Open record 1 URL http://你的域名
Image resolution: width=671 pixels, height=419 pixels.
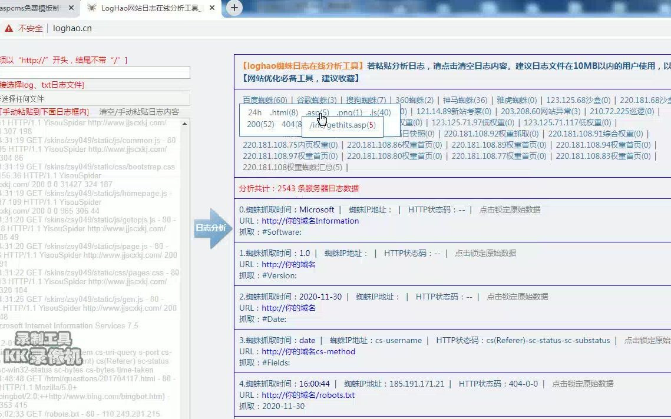tap(289, 265)
